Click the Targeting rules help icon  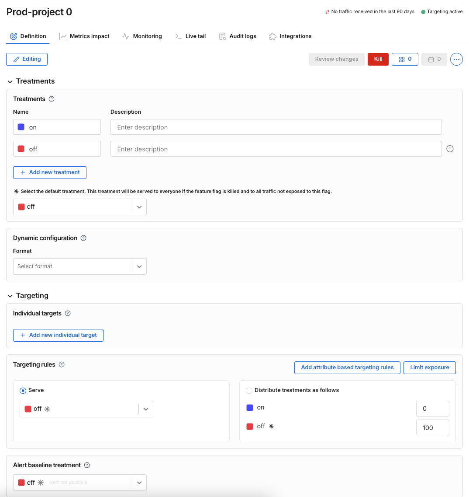[x=62, y=364]
